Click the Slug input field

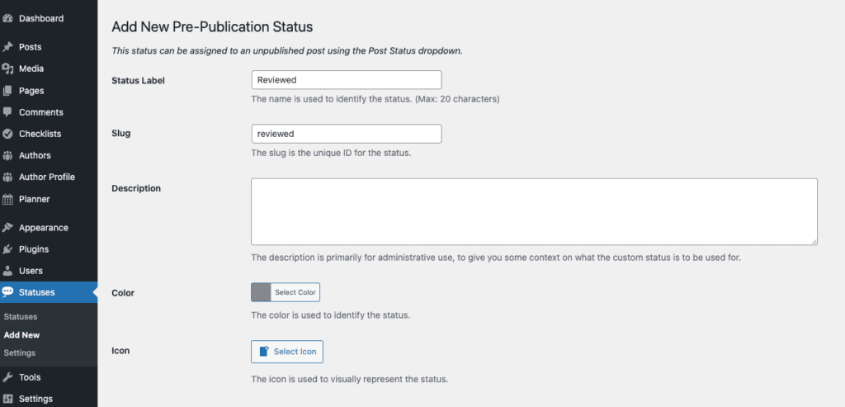tap(346, 134)
